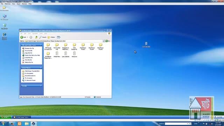Click inside the Explorer address field
224x126 pixels.
click(x=64, y=41)
